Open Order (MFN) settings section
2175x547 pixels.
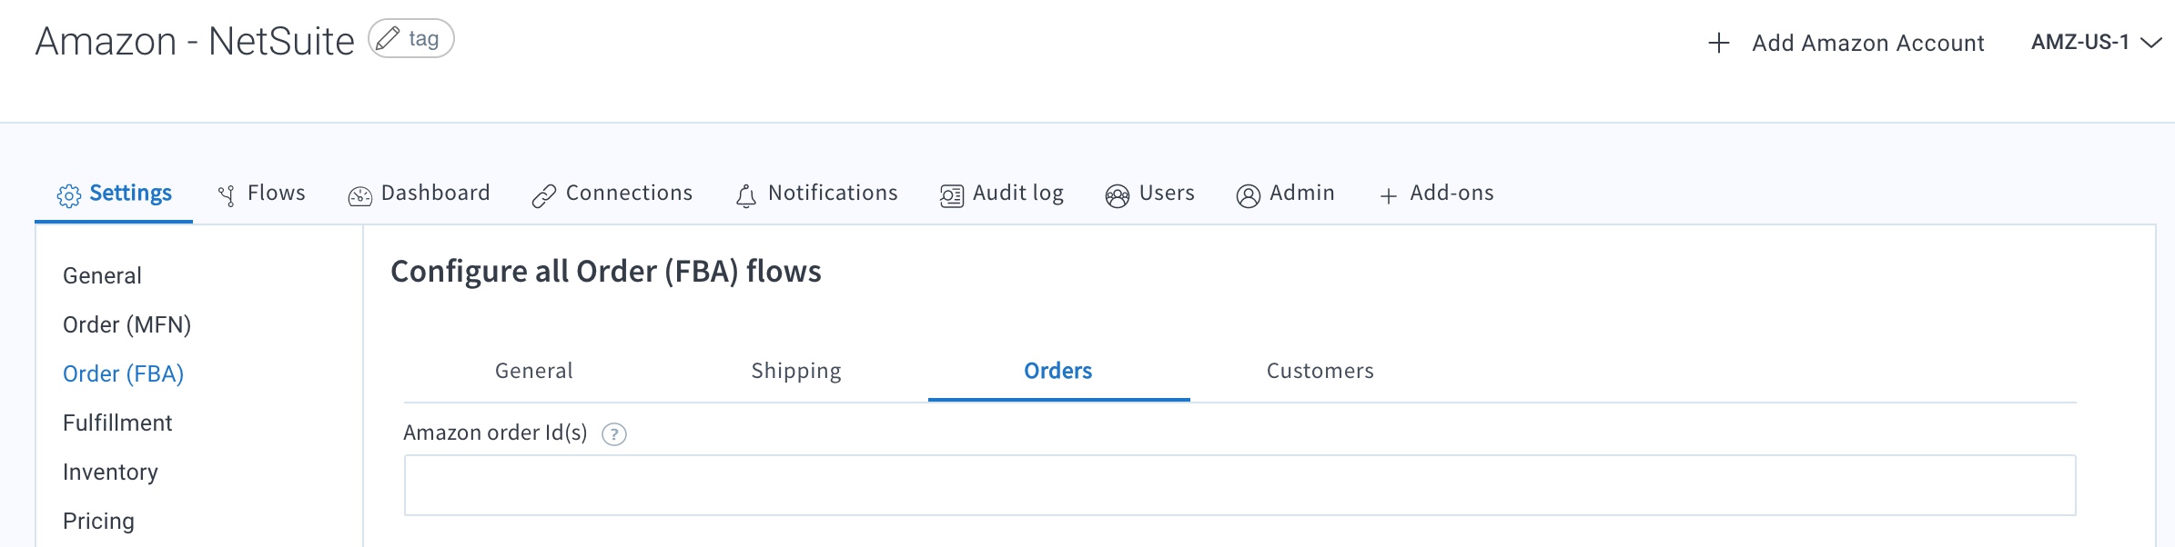(126, 324)
